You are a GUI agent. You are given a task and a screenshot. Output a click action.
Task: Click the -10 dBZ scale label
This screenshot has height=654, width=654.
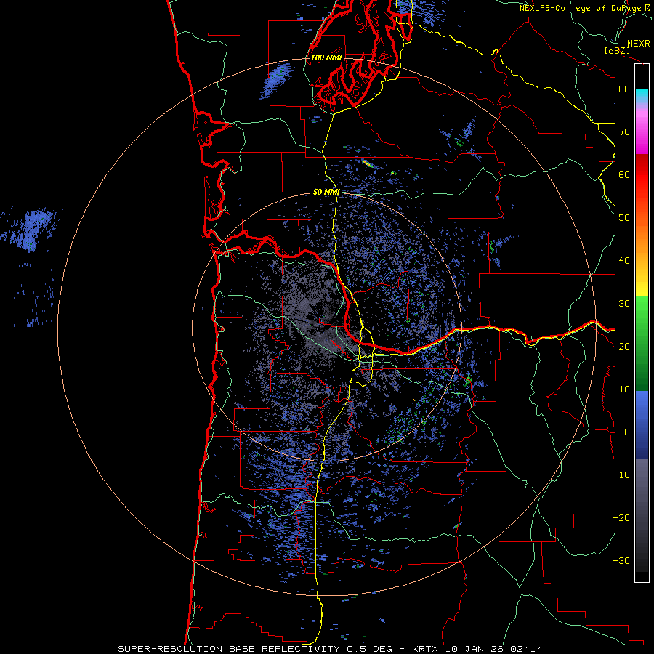[x=621, y=475]
